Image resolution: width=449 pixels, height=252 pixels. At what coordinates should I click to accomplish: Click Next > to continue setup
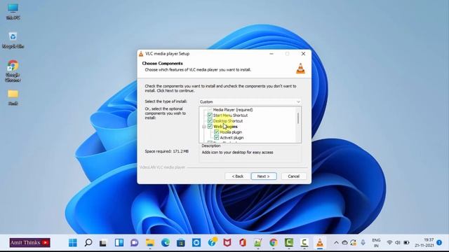[x=264, y=176]
